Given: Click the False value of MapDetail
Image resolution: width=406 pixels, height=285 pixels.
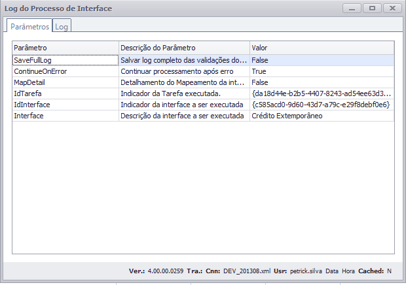Looking at the screenshot, I should point(322,82).
